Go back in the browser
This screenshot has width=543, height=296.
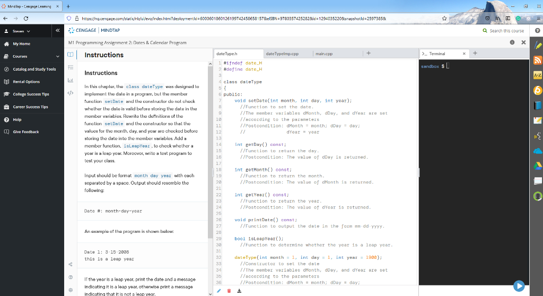(5, 19)
